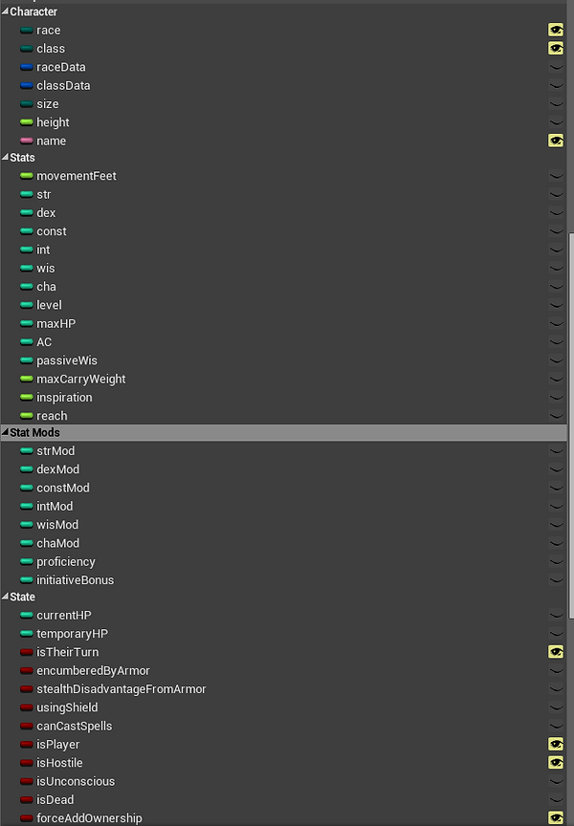Click the blue type pill beside classData
This screenshot has width=574, height=826.
pyautogui.click(x=27, y=86)
